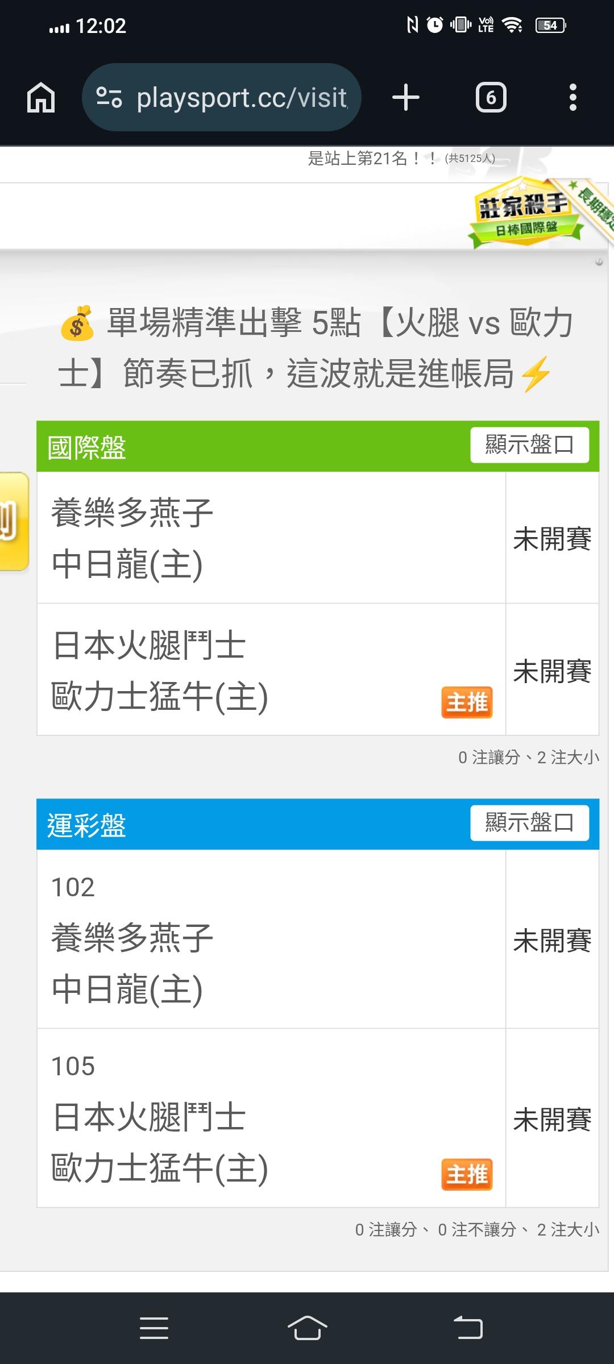Screen dimensions: 614x1364
Task: Tap the browser home icon
Action: pyautogui.click(x=41, y=98)
